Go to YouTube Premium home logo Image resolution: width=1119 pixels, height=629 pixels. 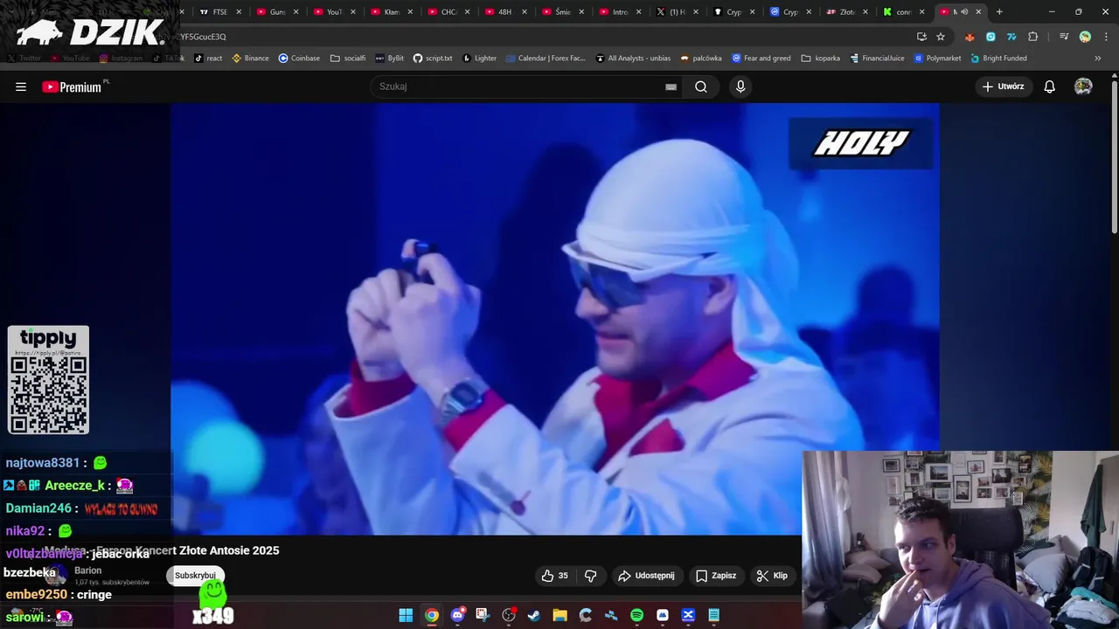pyautogui.click(x=73, y=86)
